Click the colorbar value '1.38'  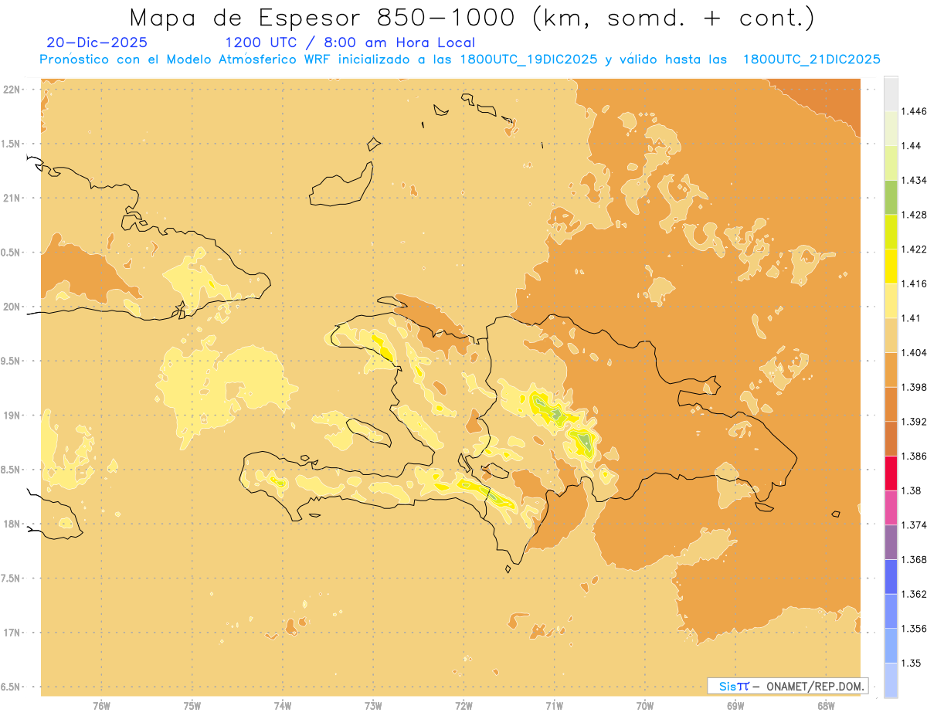[912, 490]
